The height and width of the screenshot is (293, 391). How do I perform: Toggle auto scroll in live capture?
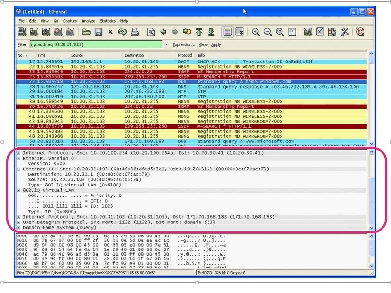(239, 32)
